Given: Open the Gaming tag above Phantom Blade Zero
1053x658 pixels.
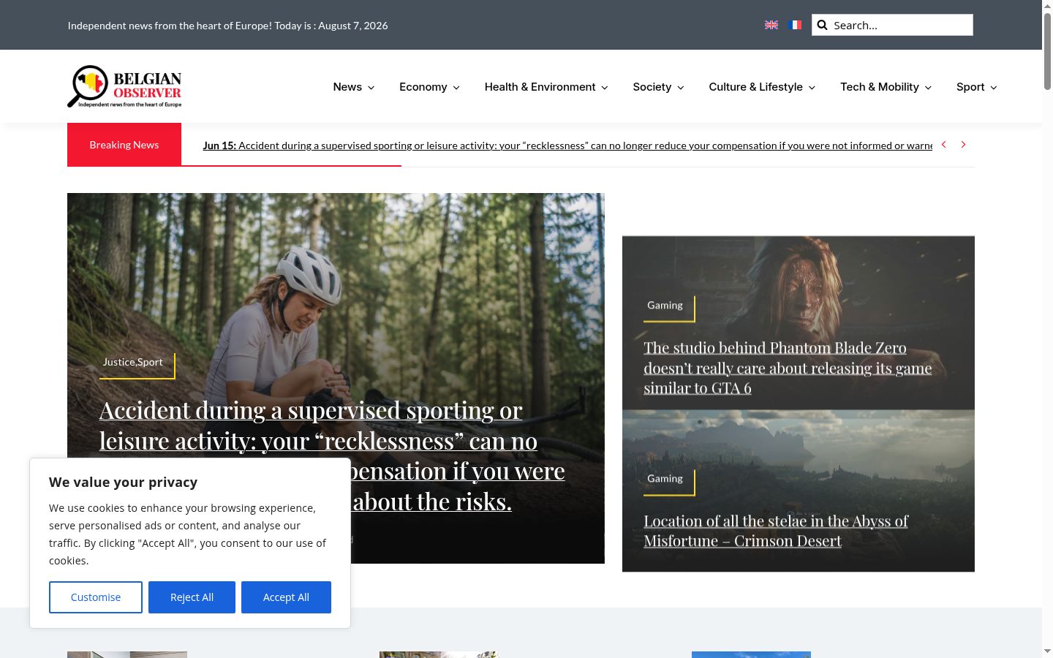Looking at the screenshot, I should pyautogui.click(x=665, y=305).
